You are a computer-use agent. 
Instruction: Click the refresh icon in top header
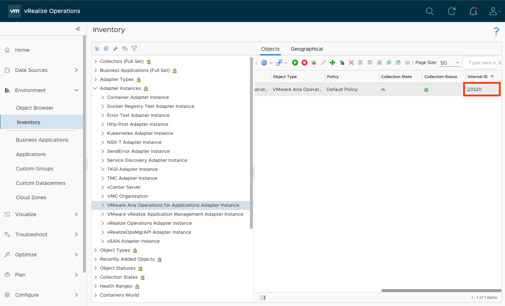tap(452, 11)
